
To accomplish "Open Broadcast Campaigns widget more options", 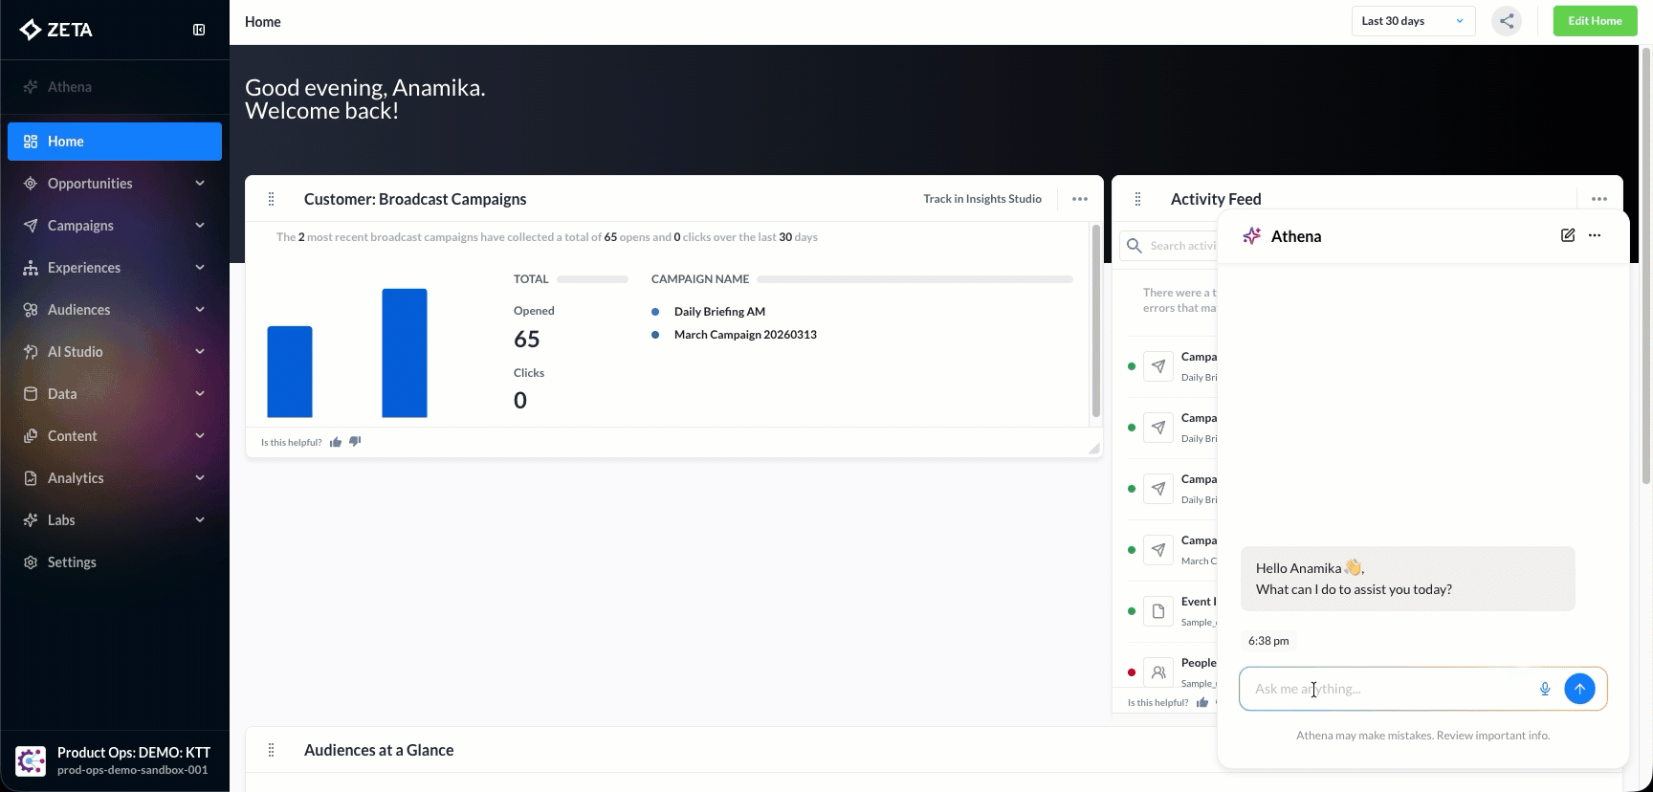I will pos(1080,199).
